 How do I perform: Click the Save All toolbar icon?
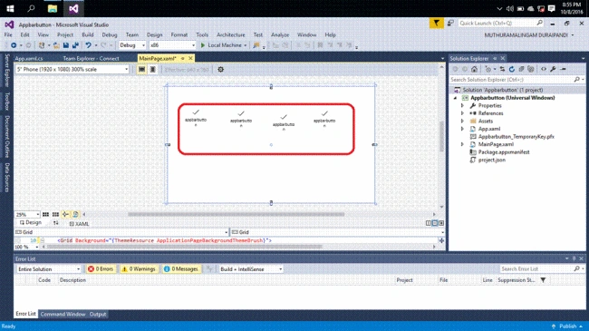(x=75, y=45)
